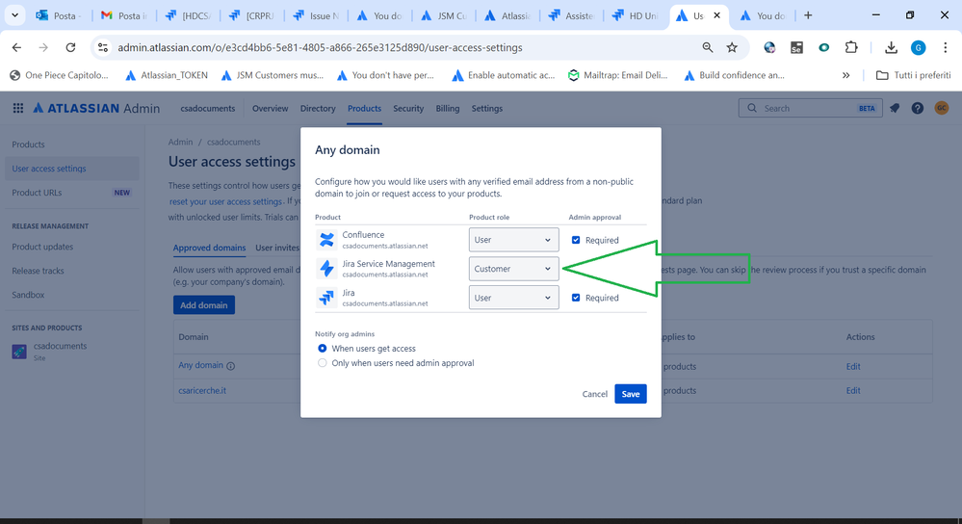Click the info icon beside Any domain

(231, 366)
